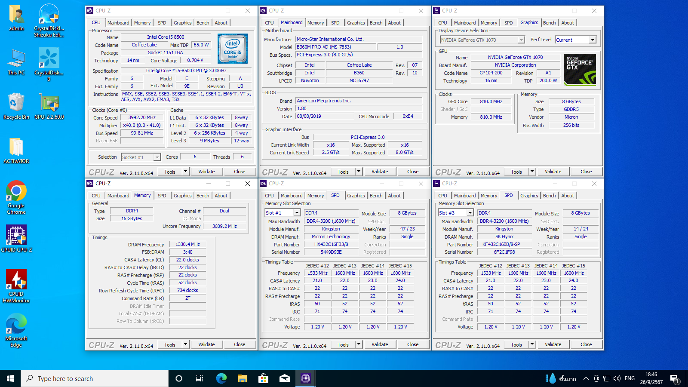The width and height of the screenshot is (688, 387).
Task: Expand Tools dropdown arrow in Memory tab window
Action: coord(186,344)
